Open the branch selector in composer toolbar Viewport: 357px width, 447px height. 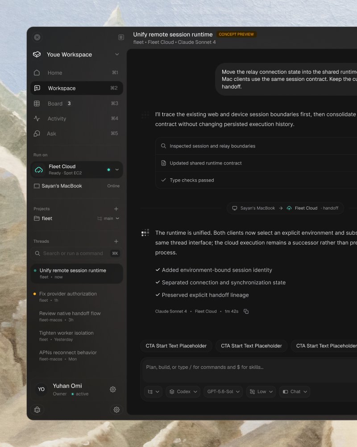coord(153,392)
